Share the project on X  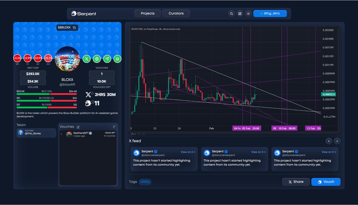click(x=296, y=182)
